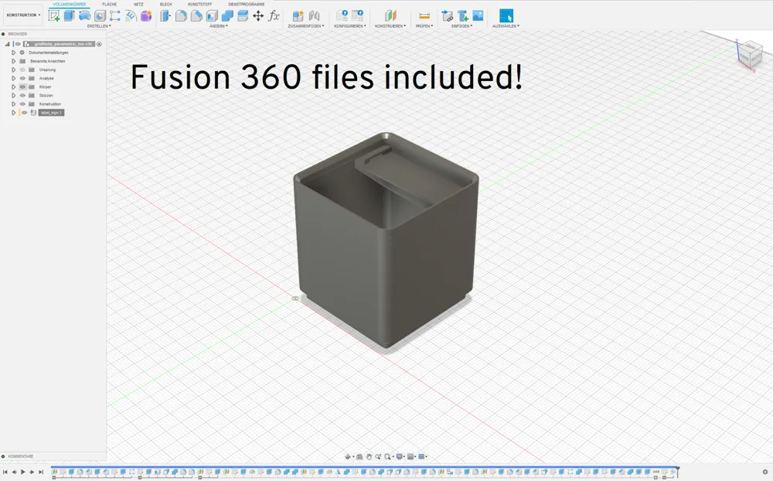Toggle visibility eye of Körper folder

click(x=23, y=86)
